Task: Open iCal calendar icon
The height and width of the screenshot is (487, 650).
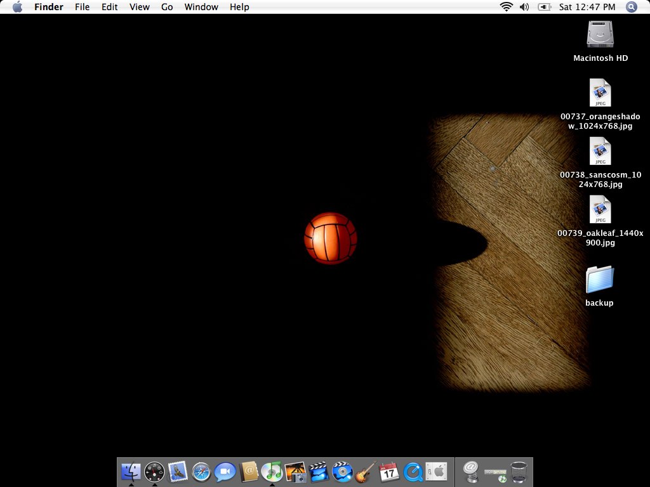Action: pyautogui.click(x=388, y=471)
